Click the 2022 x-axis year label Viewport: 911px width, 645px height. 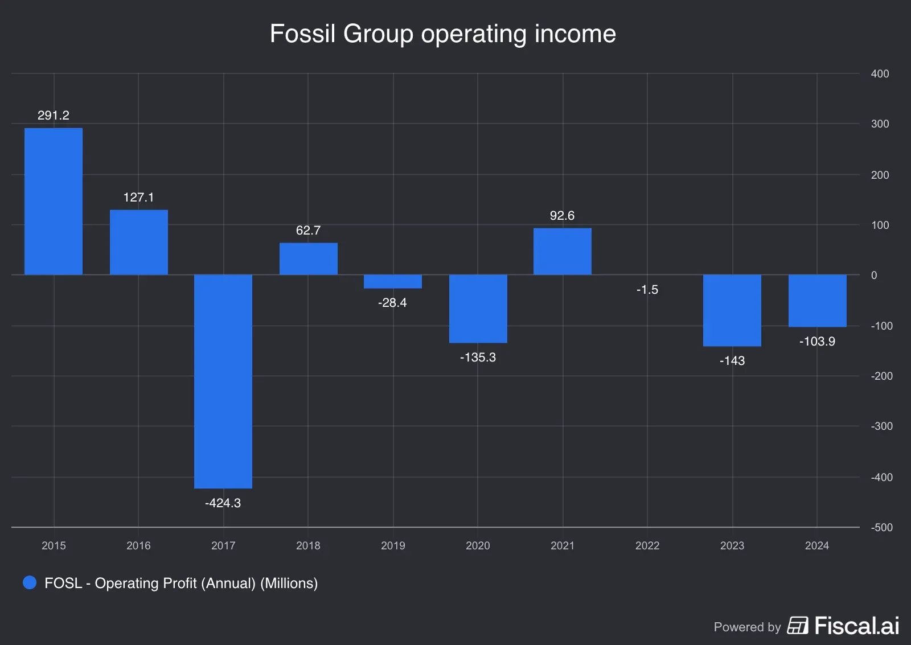pyautogui.click(x=647, y=545)
